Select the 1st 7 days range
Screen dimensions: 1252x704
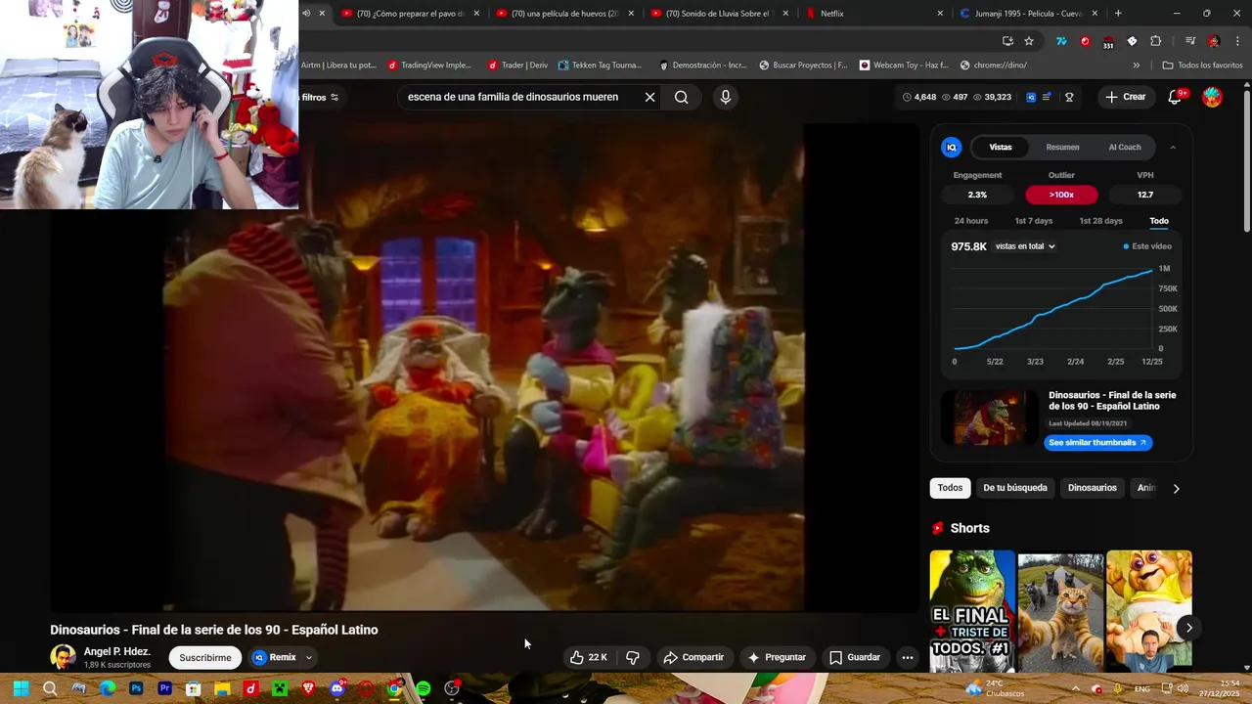coord(1034,221)
